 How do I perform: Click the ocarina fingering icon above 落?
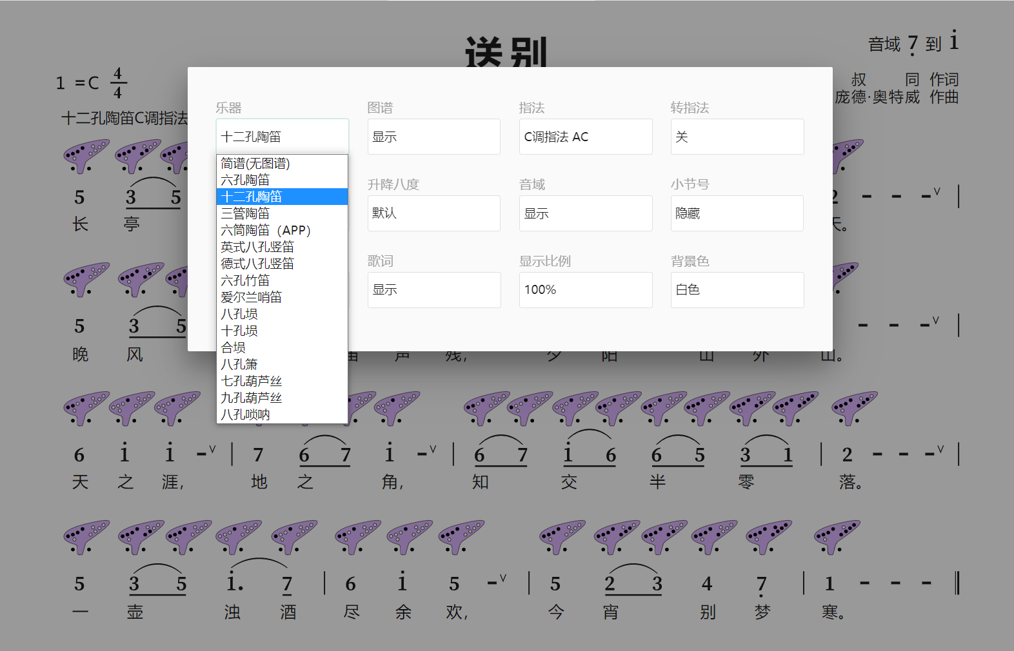pyautogui.click(x=854, y=408)
